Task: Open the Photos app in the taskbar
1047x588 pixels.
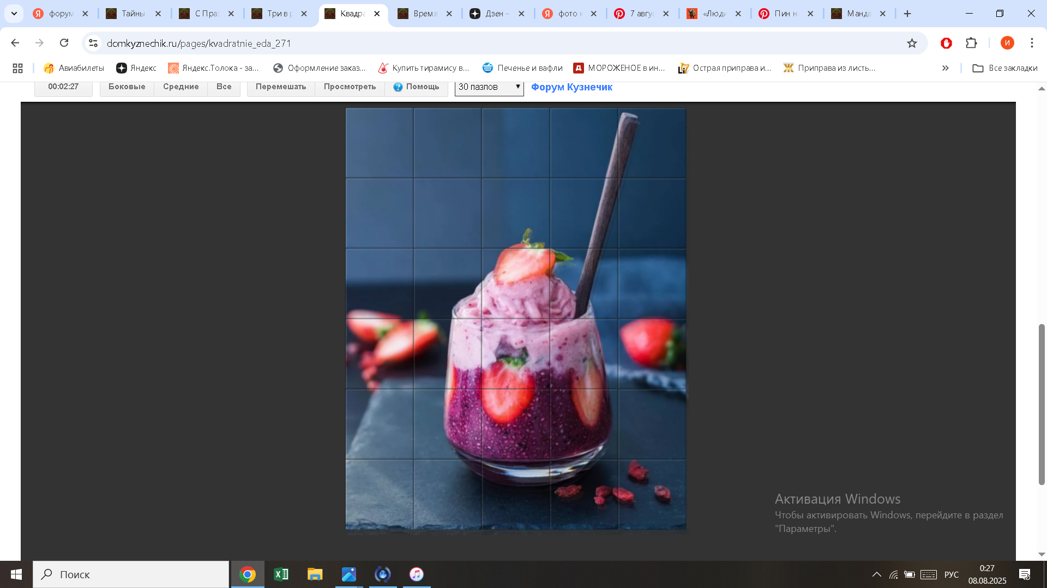Action: coord(349,574)
